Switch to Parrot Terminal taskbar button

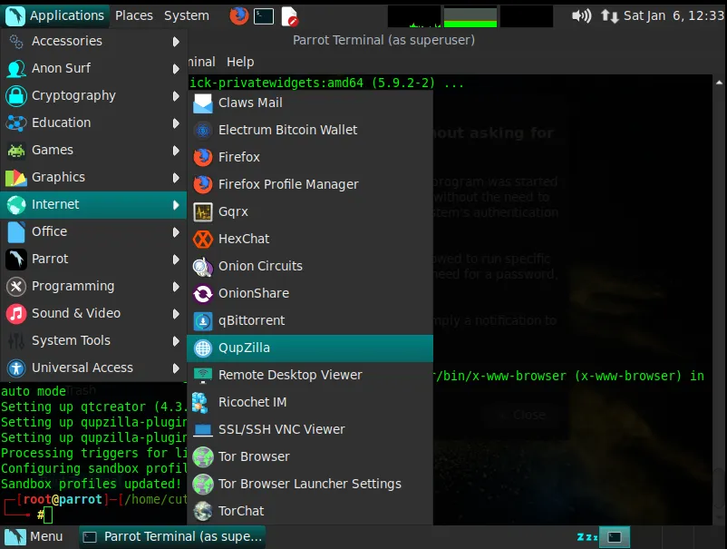(172, 537)
